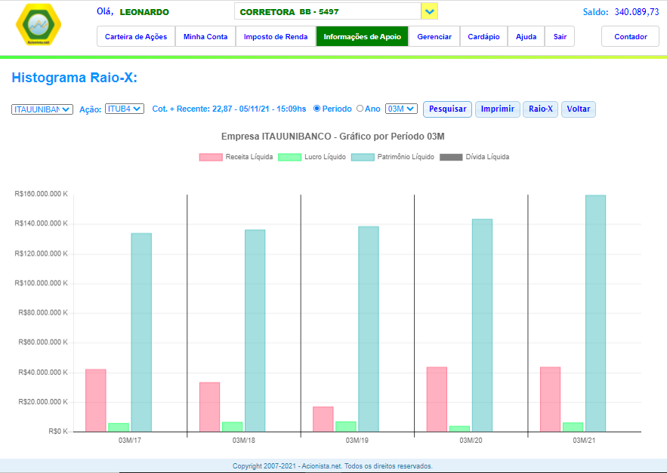Viewport: 667px width, 473px height.
Task: Click the Sair menu item
Action: (x=560, y=36)
